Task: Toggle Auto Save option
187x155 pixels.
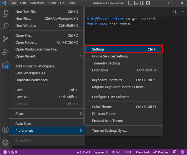Action: click(x=47, y=124)
